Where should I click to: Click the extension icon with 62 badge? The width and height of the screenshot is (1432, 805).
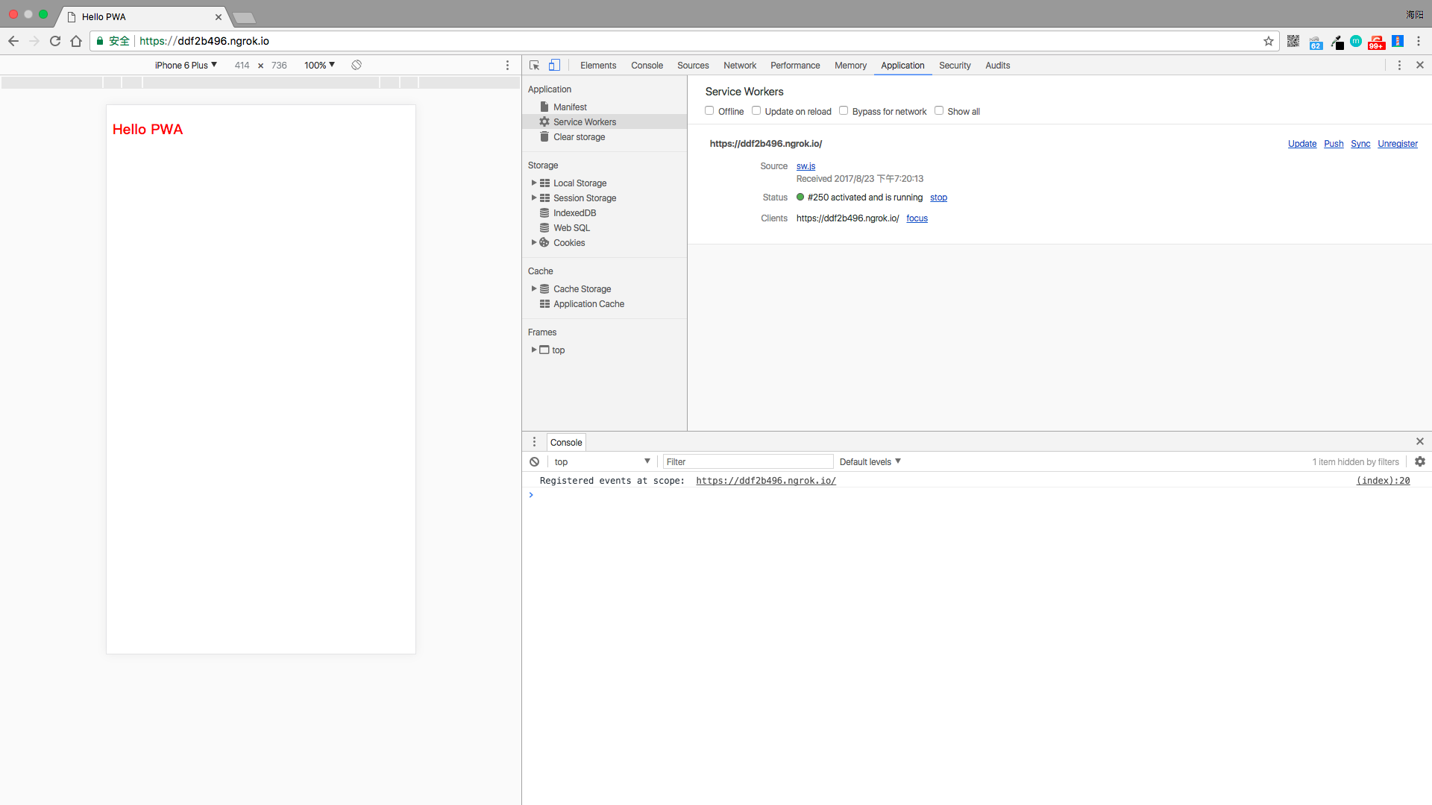(x=1316, y=42)
